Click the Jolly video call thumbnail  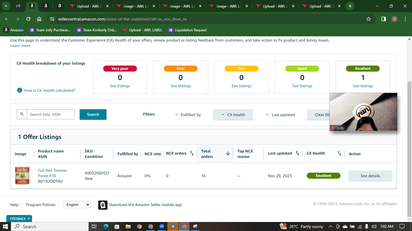click(x=363, y=112)
